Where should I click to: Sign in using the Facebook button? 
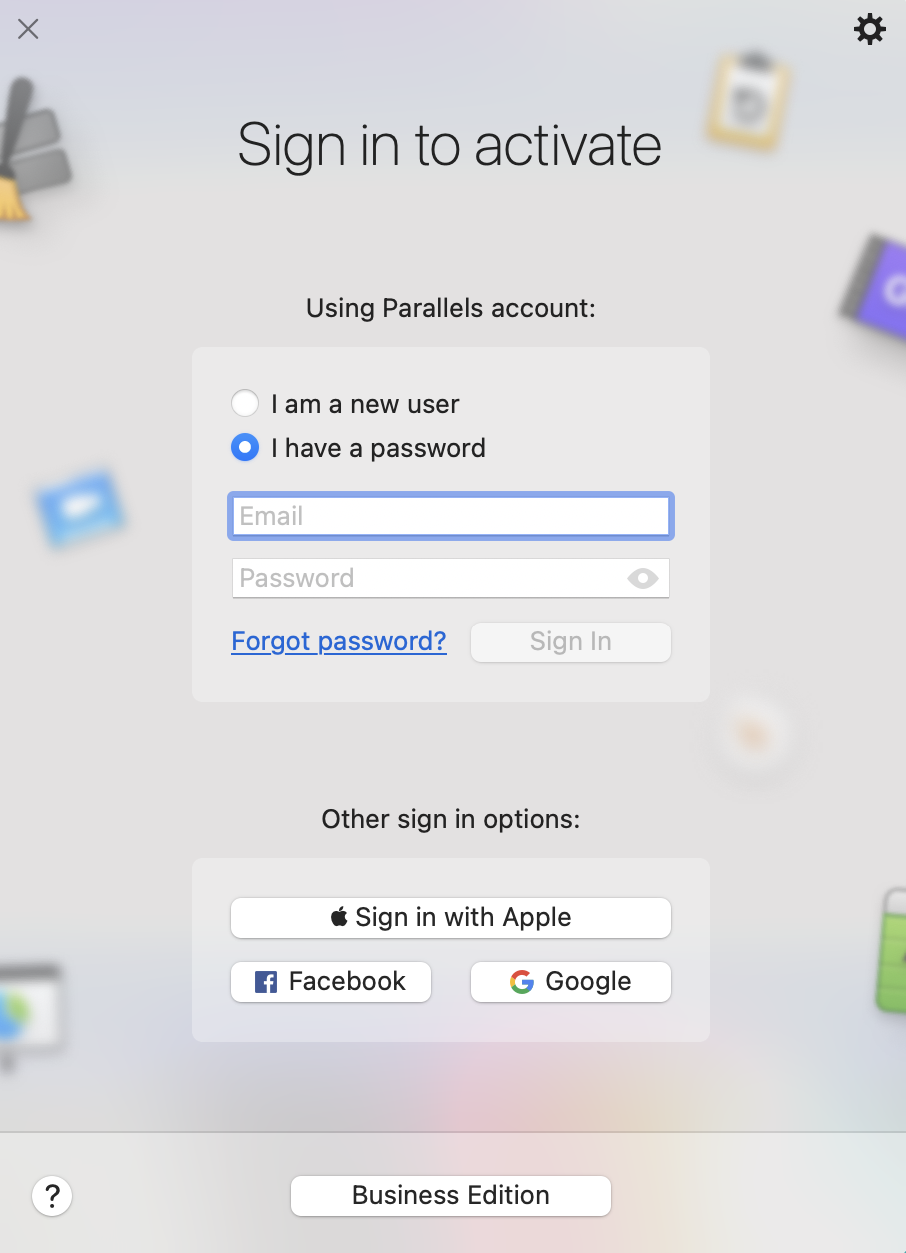tap(331, 982)
